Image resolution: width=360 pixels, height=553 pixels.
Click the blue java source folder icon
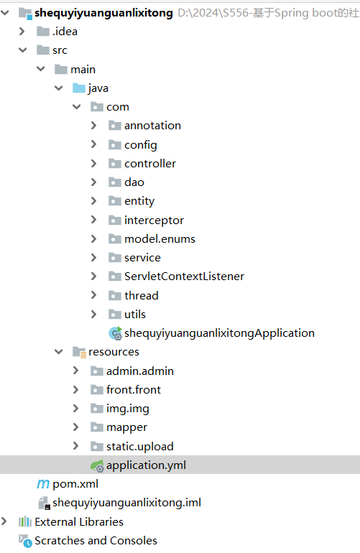point(79,88)
